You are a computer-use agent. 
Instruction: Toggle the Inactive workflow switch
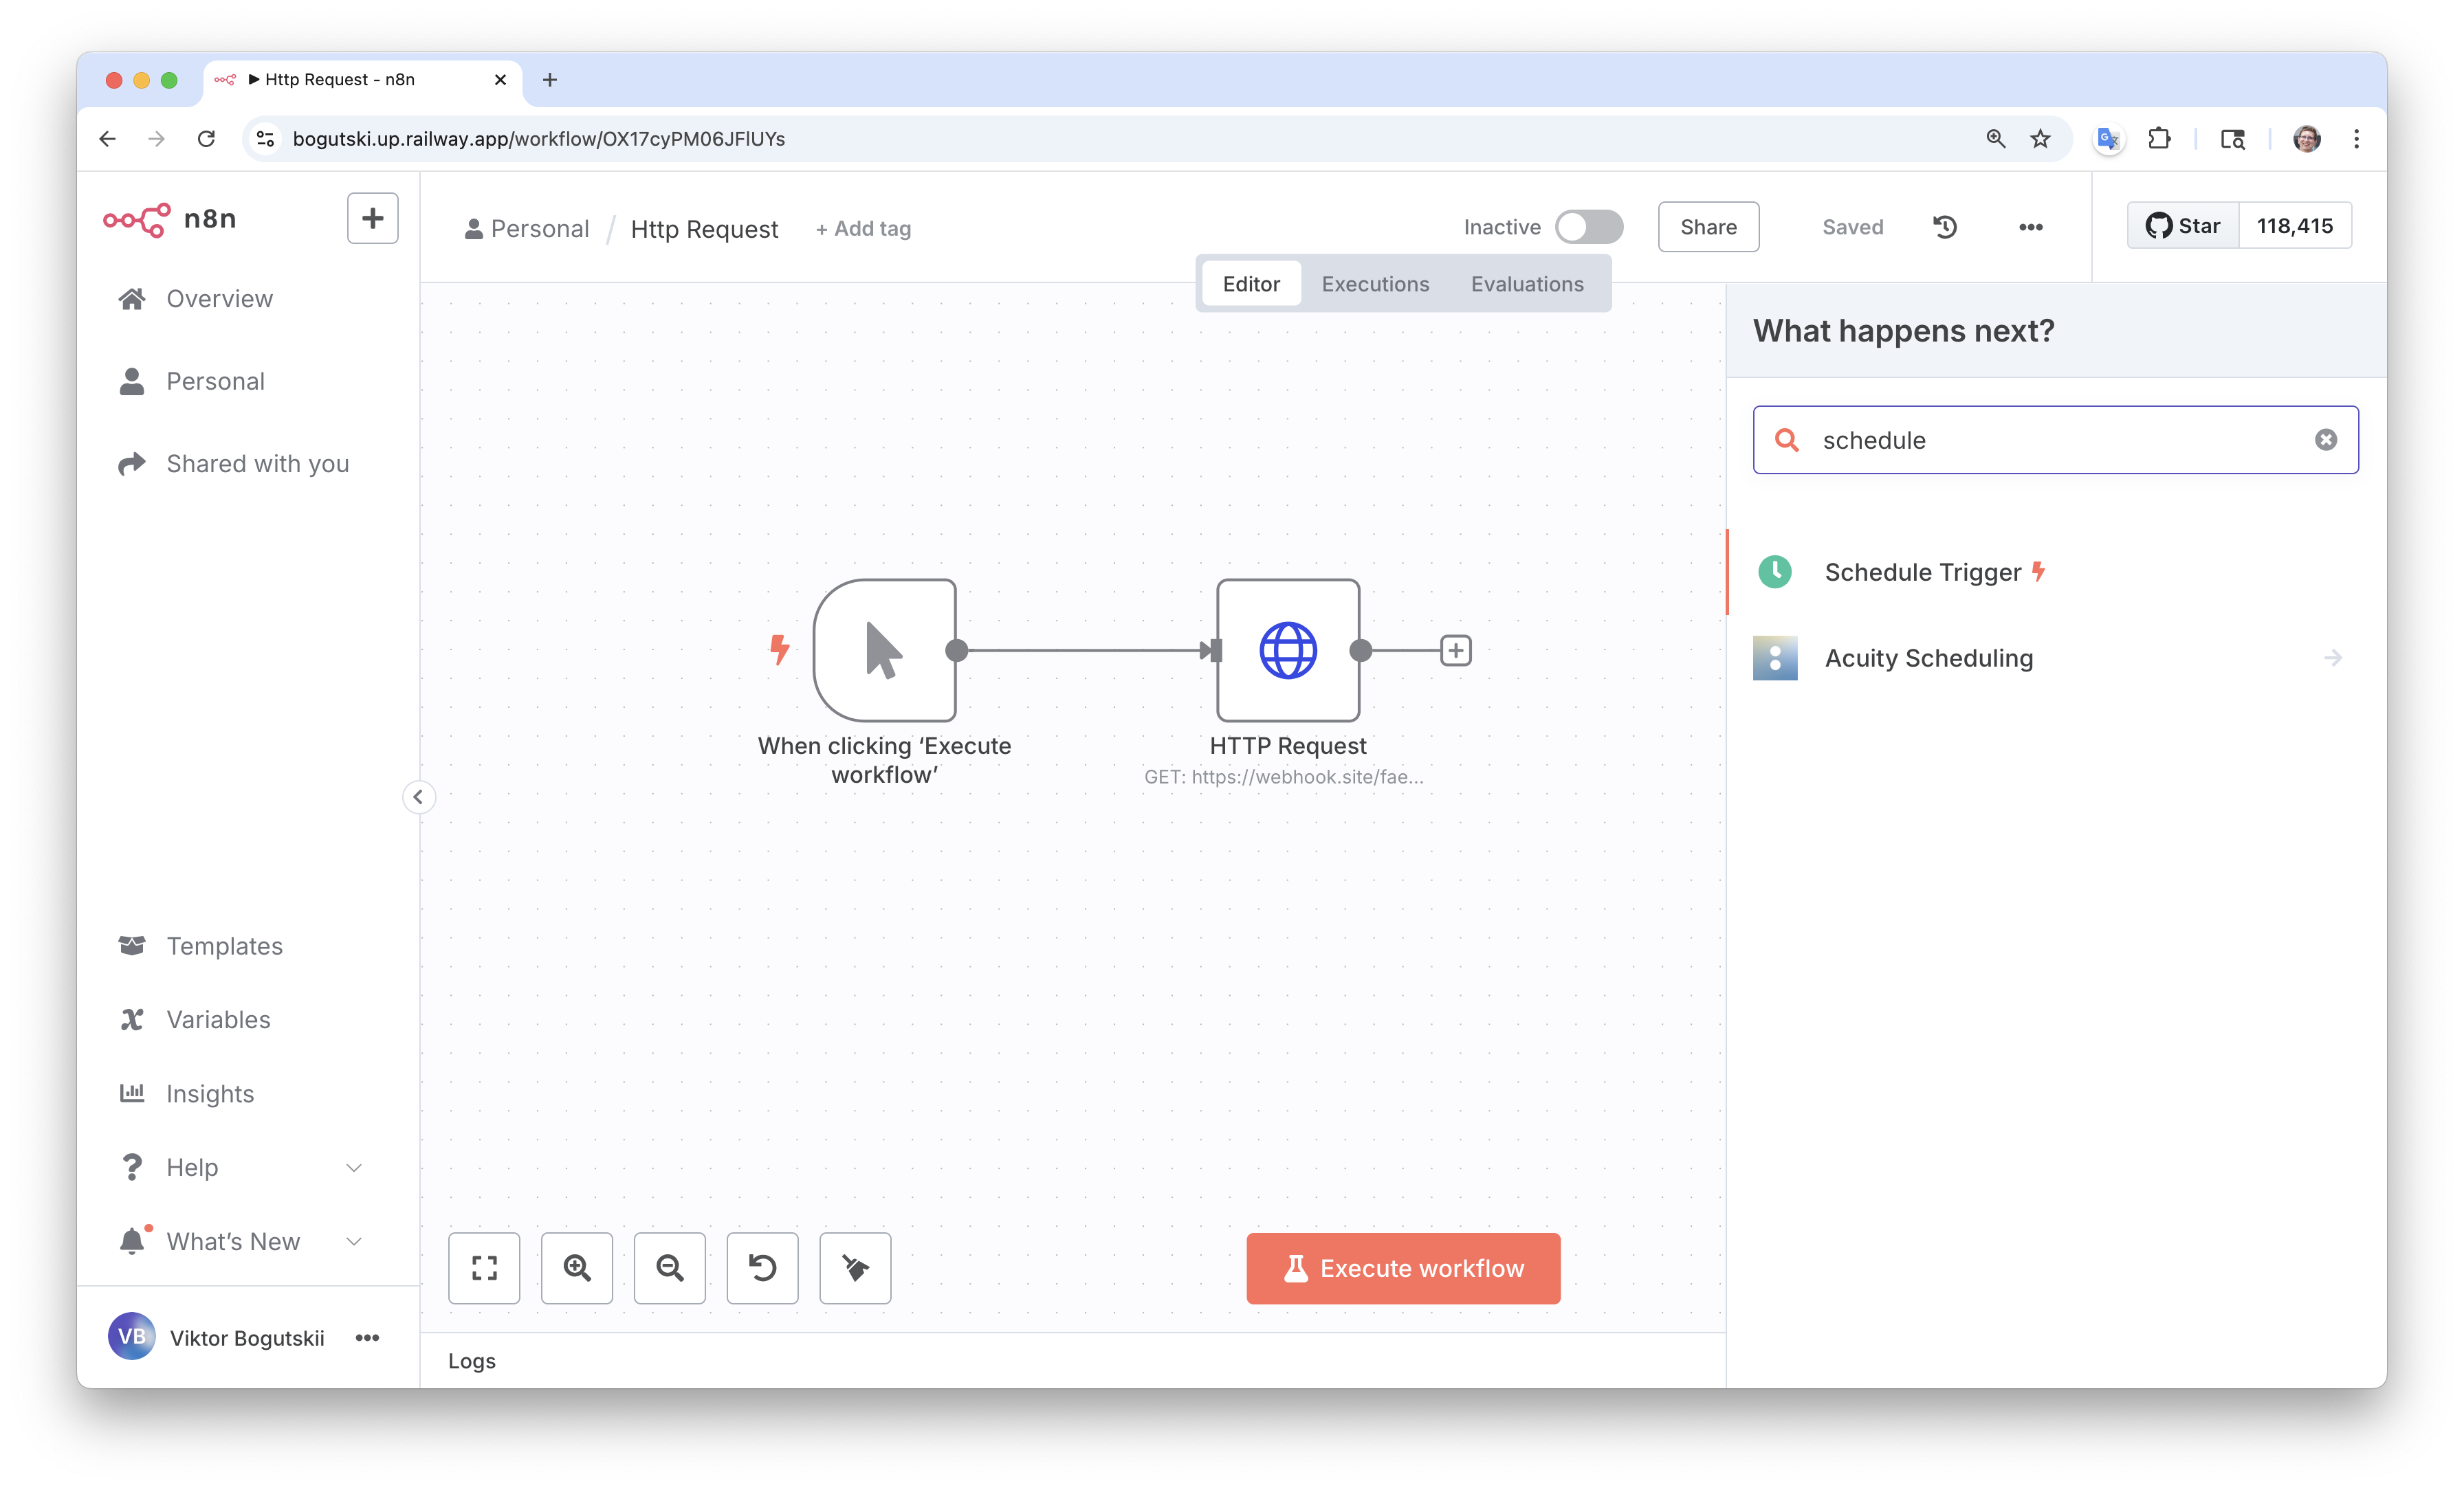pos(1589,227)
